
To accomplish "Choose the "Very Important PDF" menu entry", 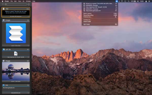I will click(x=100, y=7).
